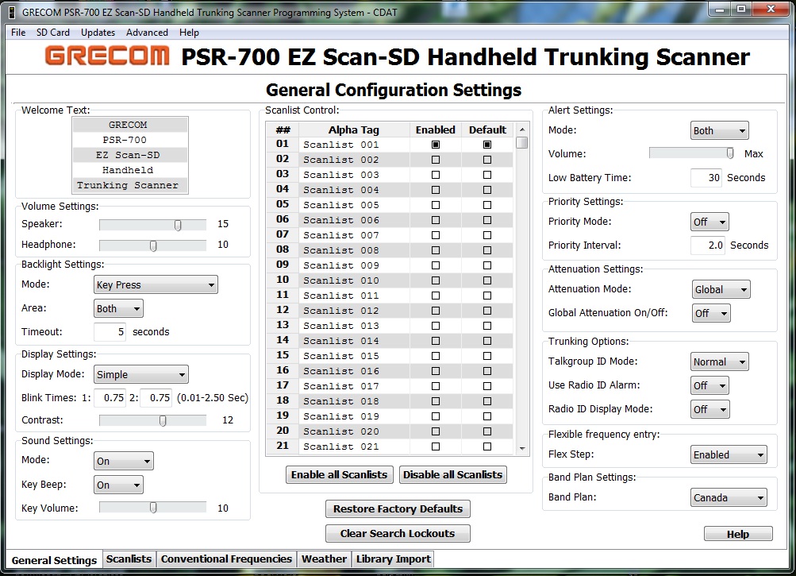Image resolution: width=796 pixels, height=576 pixels.
Task: Click the Backlight Timeout input field
Action: (x=110, y=332)
